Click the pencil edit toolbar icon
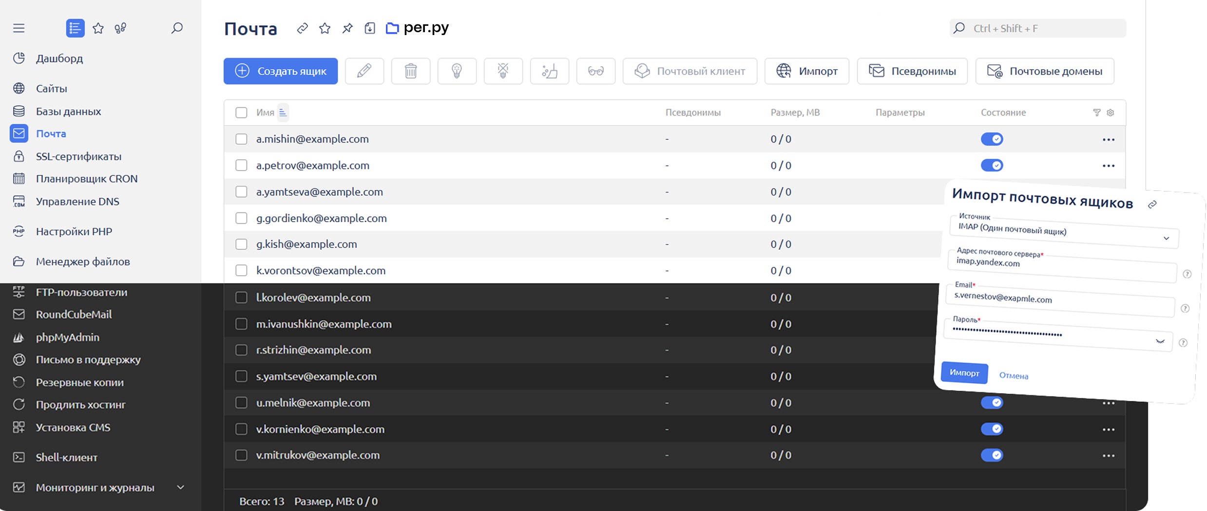The height and width of the screenshot is (511, 1207). click(x=364, y=71)
